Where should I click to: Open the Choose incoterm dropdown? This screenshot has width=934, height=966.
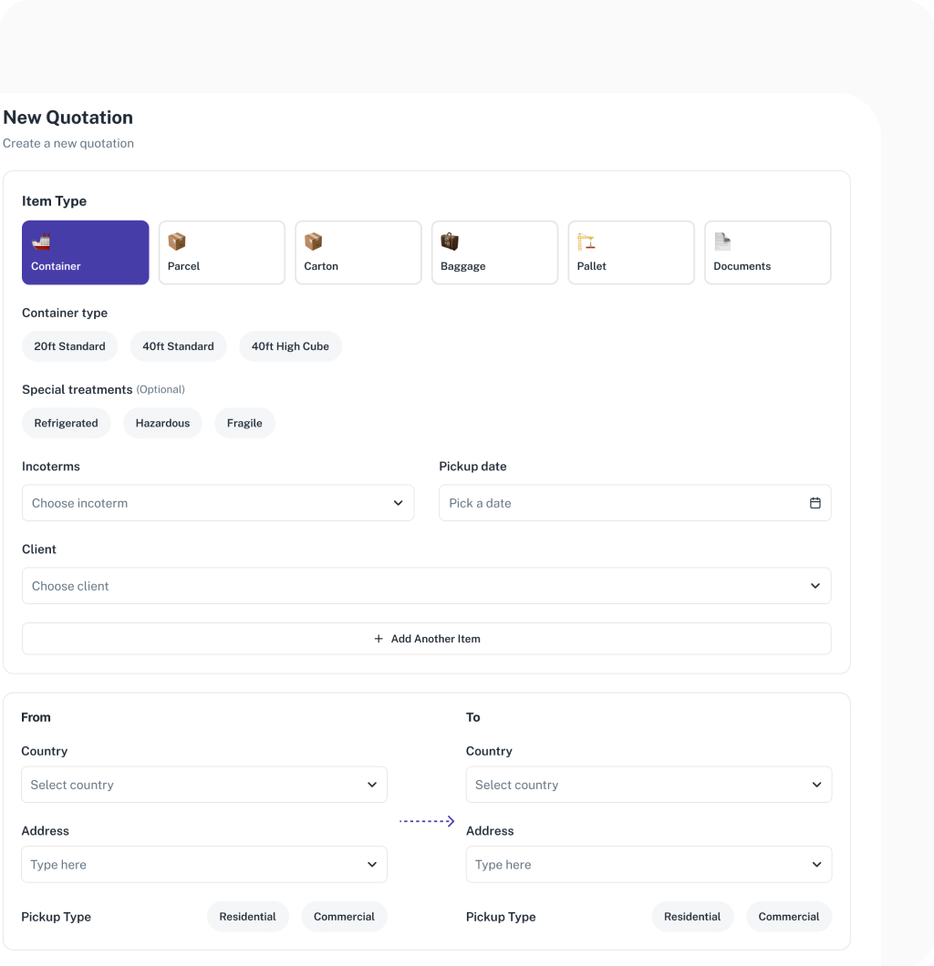point(218,502)
